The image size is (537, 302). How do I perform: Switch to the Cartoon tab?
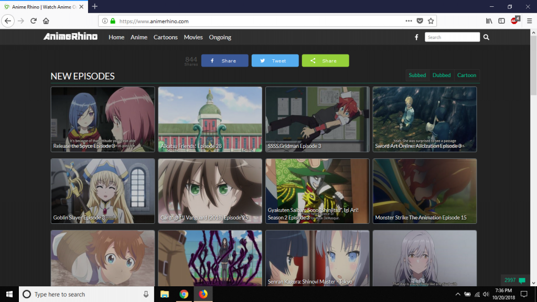[x=466, y=75]
